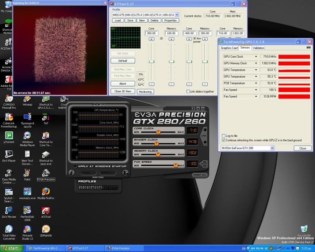The image size is (315, 252).
Task: Select the Shortcut to cpuz.exe icon
Action: click(46, 158)
